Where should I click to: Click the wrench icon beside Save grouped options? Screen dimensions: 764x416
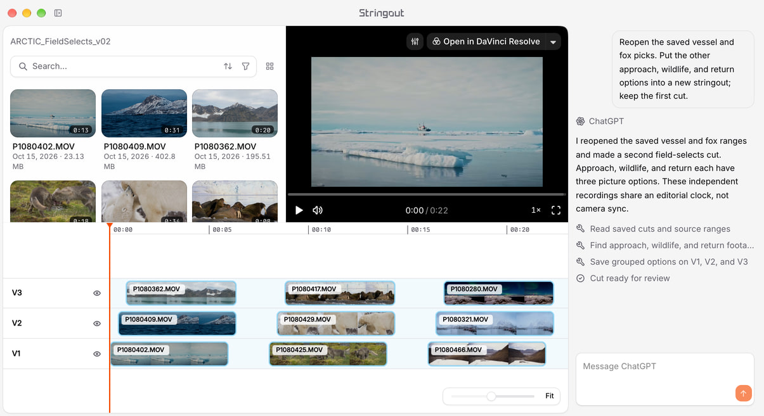580,262
